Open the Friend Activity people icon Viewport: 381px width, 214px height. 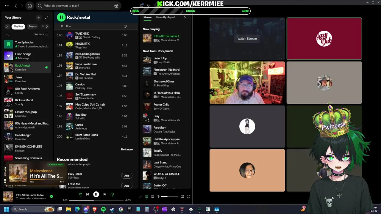tap(148, 6)
